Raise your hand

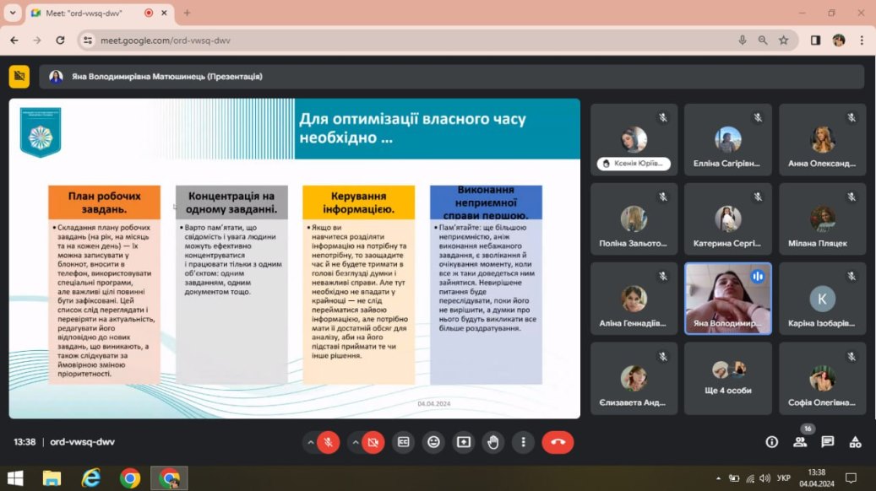coord(493,442)
